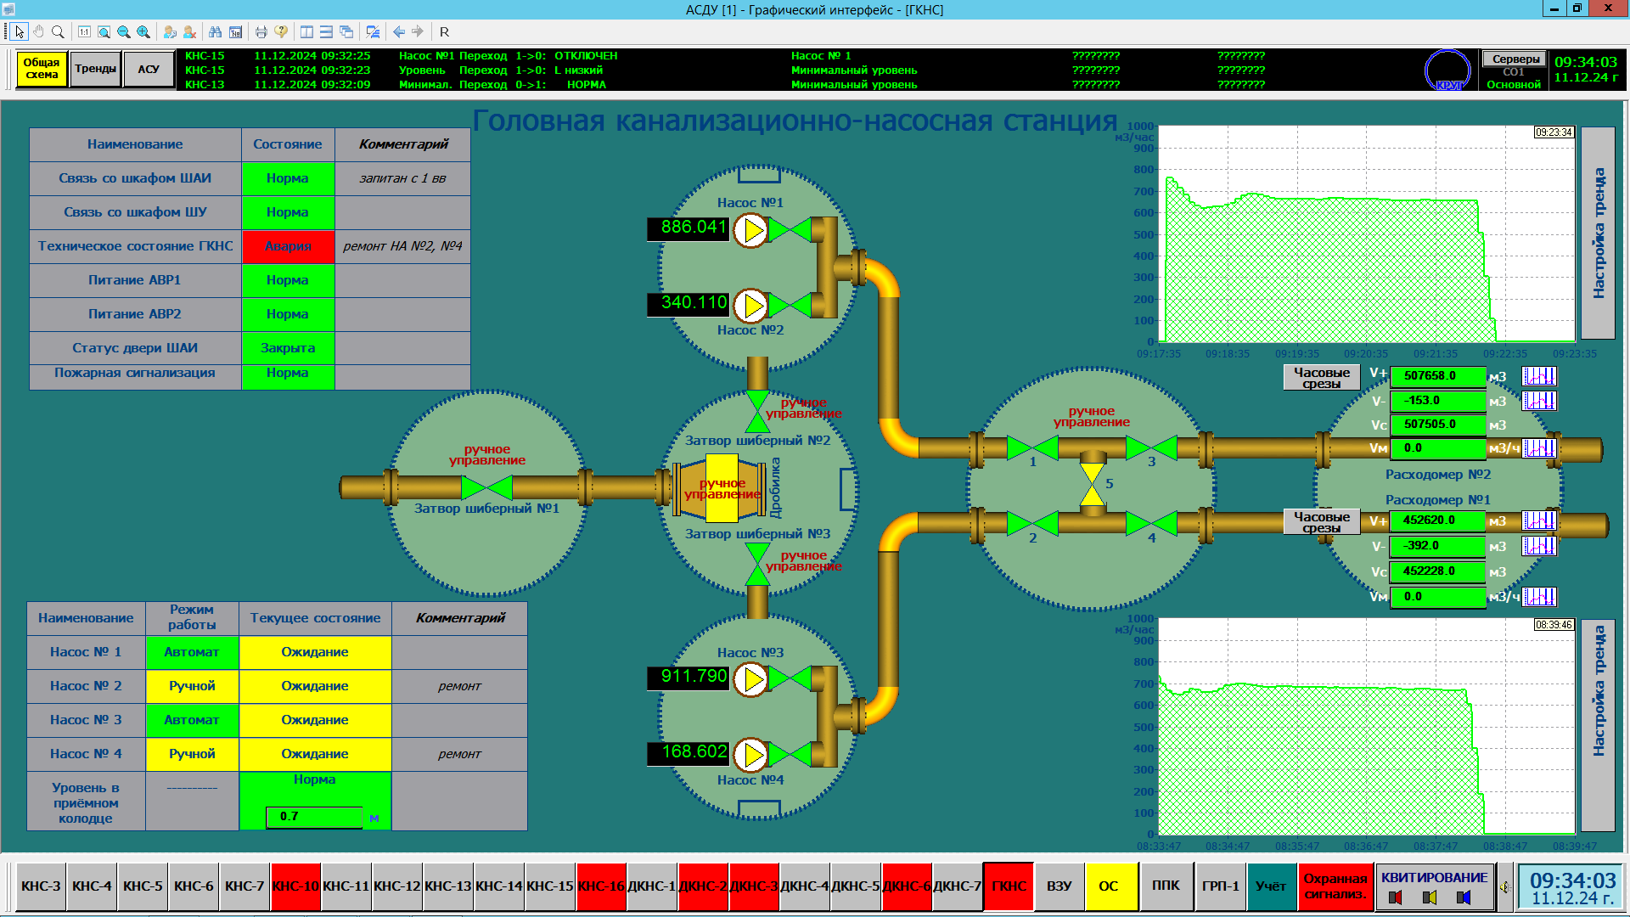The image size is (1630, 917).
Task: Open the АСУ button
Action: click(x=149, y=69)
